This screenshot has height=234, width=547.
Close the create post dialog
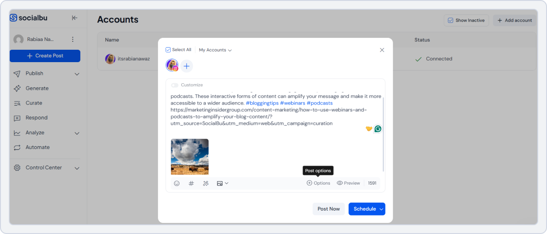(x=382, y=50)
